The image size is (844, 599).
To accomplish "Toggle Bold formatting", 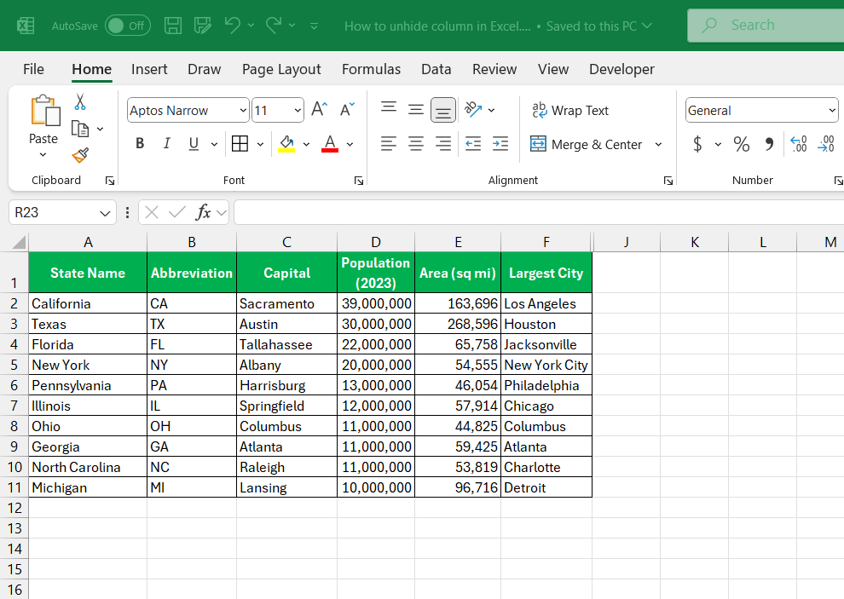I will point(140,143).
